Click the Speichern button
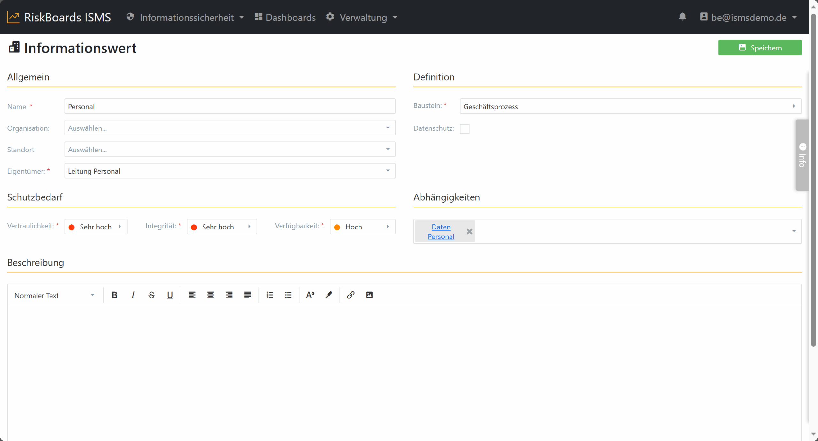The height and width of the screenshot is (441, 818). 760,48
